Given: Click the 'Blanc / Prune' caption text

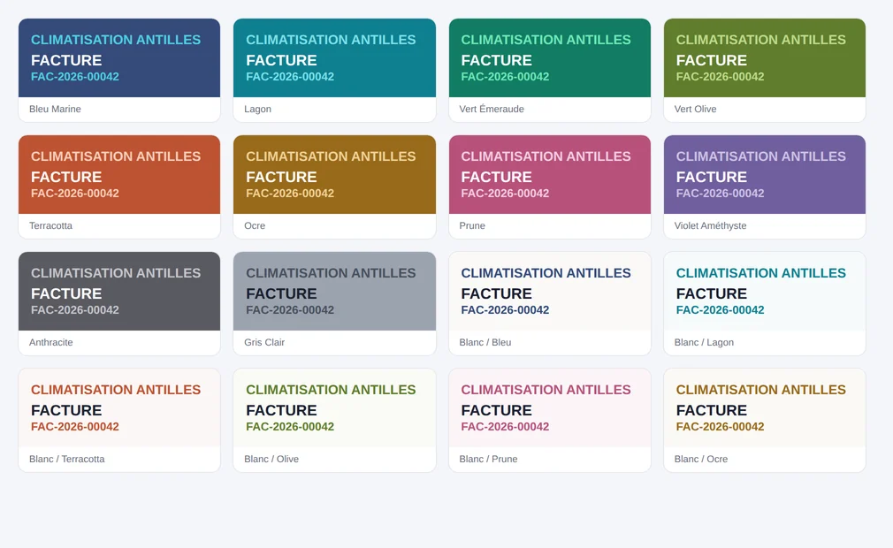Looking at the screenshot, I should [489, 460].
